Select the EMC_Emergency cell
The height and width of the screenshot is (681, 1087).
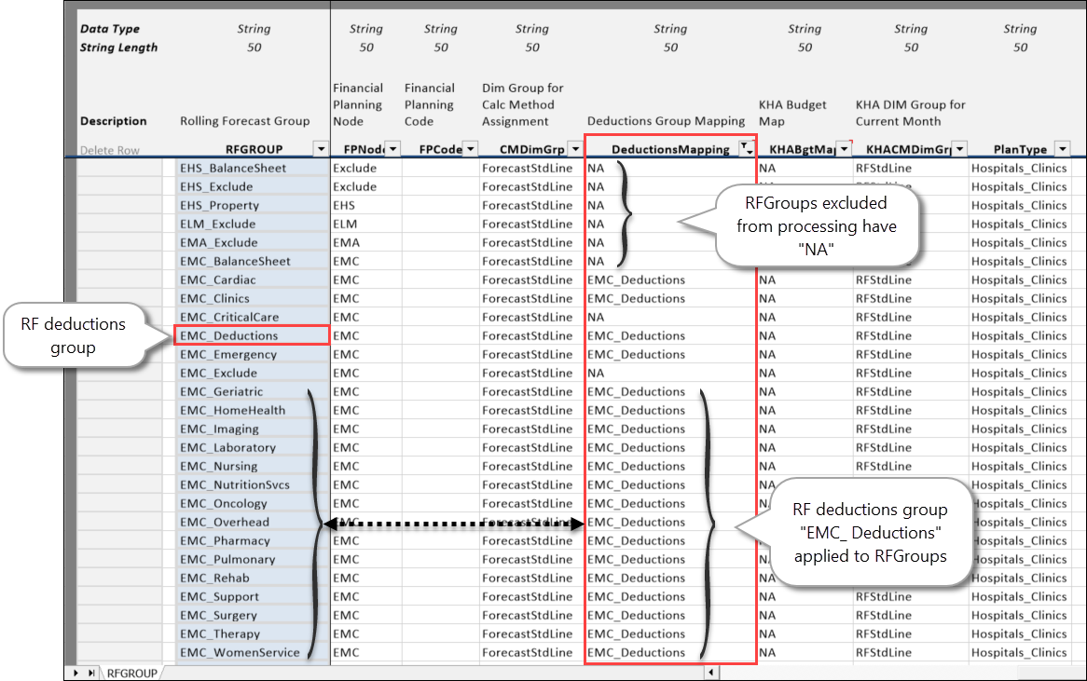(x=252, y=355)
